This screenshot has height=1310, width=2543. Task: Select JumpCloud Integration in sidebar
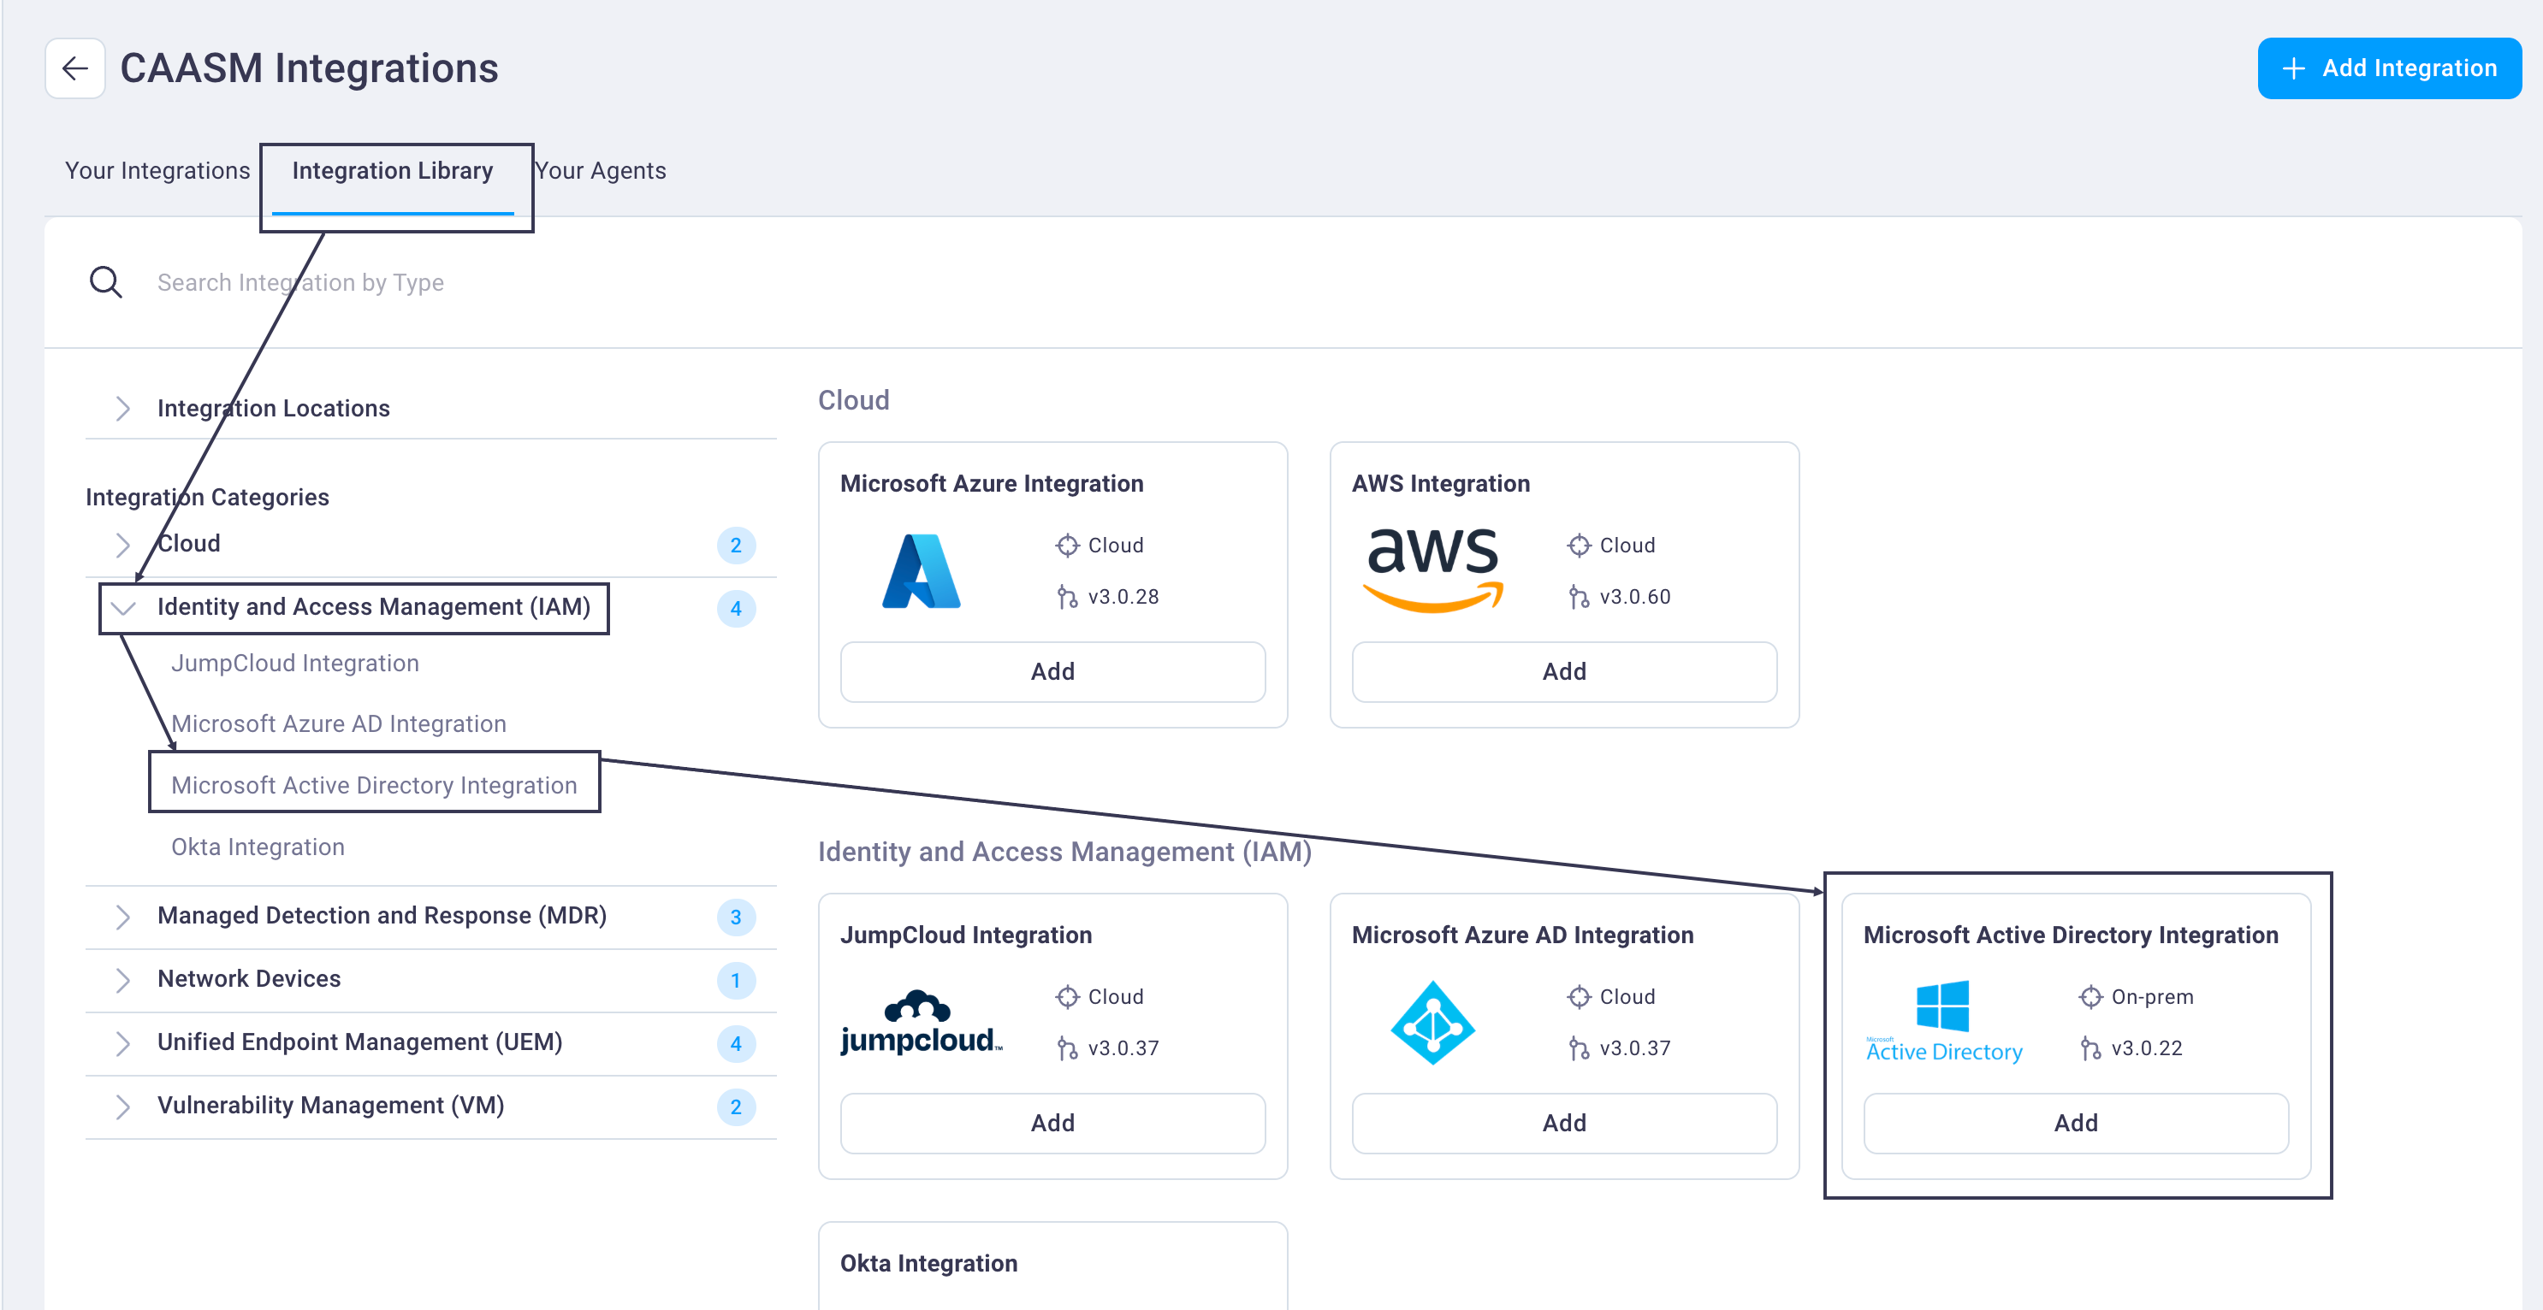click(x=295, y=663)
